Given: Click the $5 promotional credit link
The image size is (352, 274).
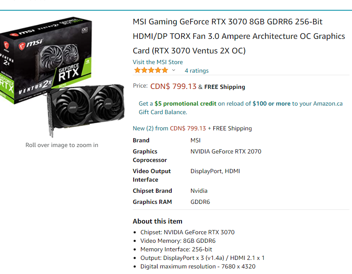Looking at the screenshot, I should coord(185,103).
